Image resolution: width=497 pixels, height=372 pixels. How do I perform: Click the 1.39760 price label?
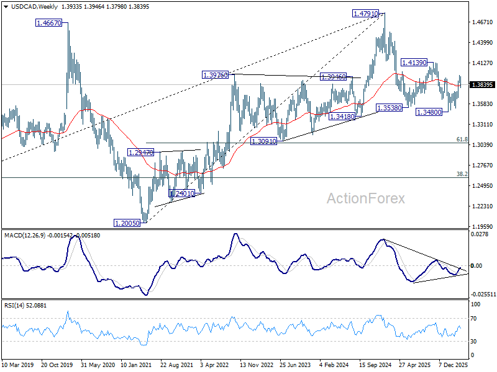pyautogui.click(x=215, y=75)
